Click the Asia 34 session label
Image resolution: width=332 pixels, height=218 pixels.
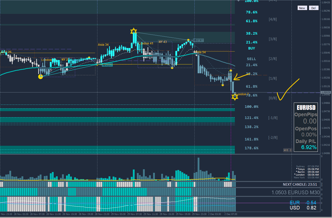coord(103,45)
